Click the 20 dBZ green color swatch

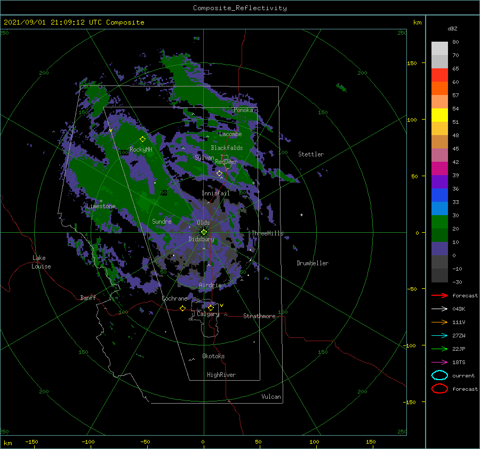click(x=439, y=235)
